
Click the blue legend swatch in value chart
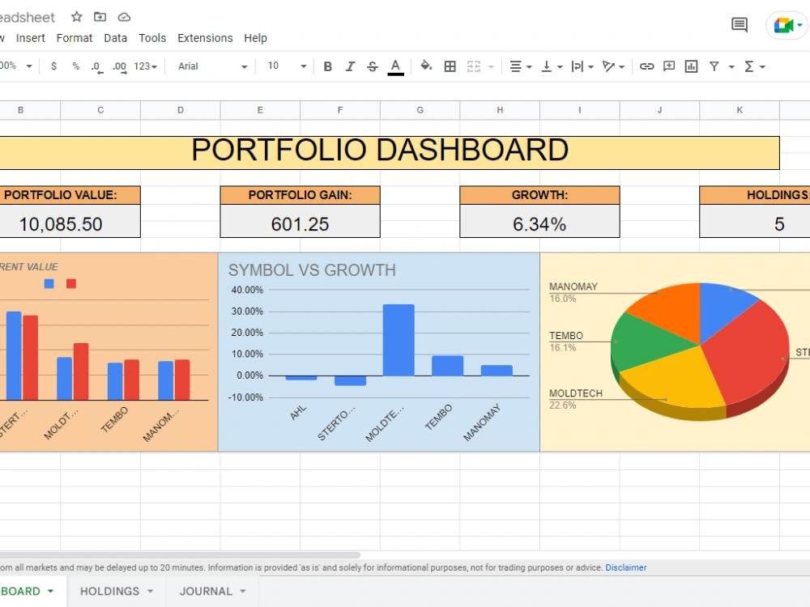49,283
